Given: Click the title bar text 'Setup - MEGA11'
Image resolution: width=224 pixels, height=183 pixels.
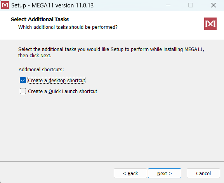Looking at the screenshot, I should [x=32, y=5].
